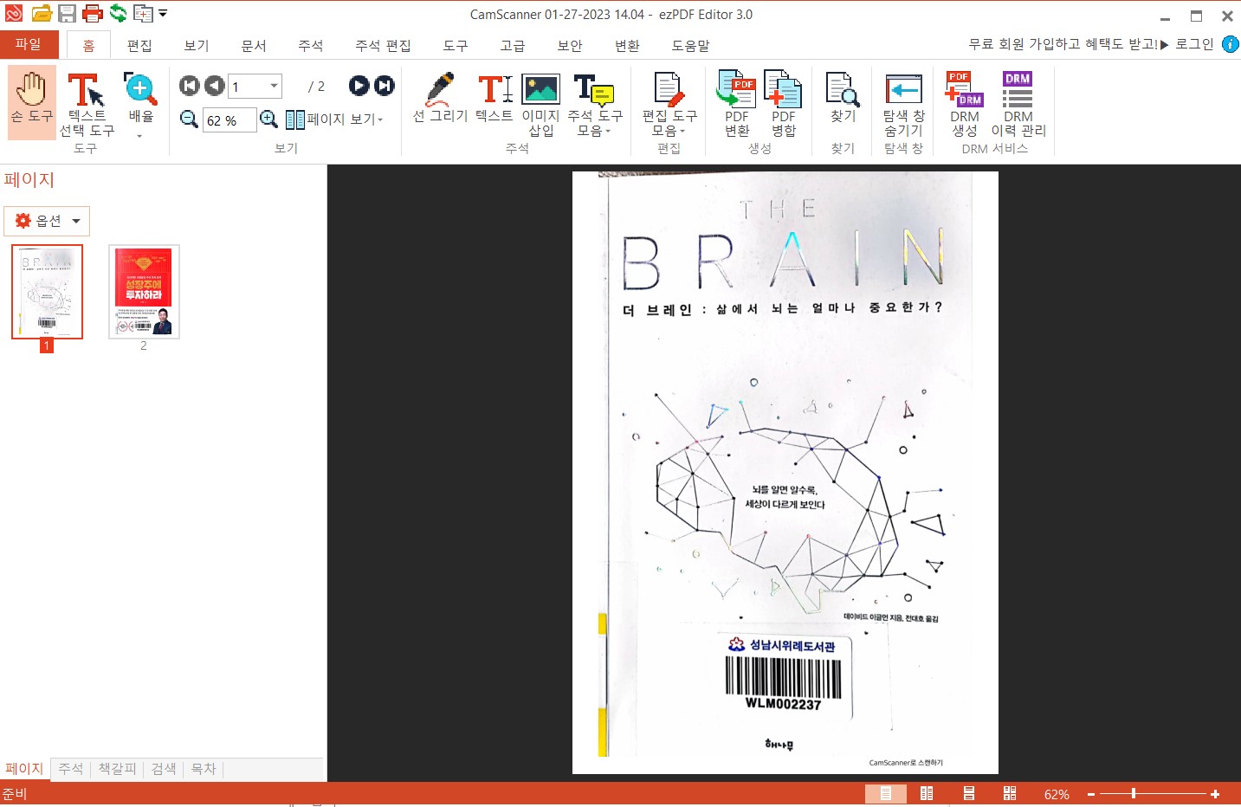The image size is (1241, 807).
Task: Click the free membership signup promo link
Action: tap(1069, 44)
